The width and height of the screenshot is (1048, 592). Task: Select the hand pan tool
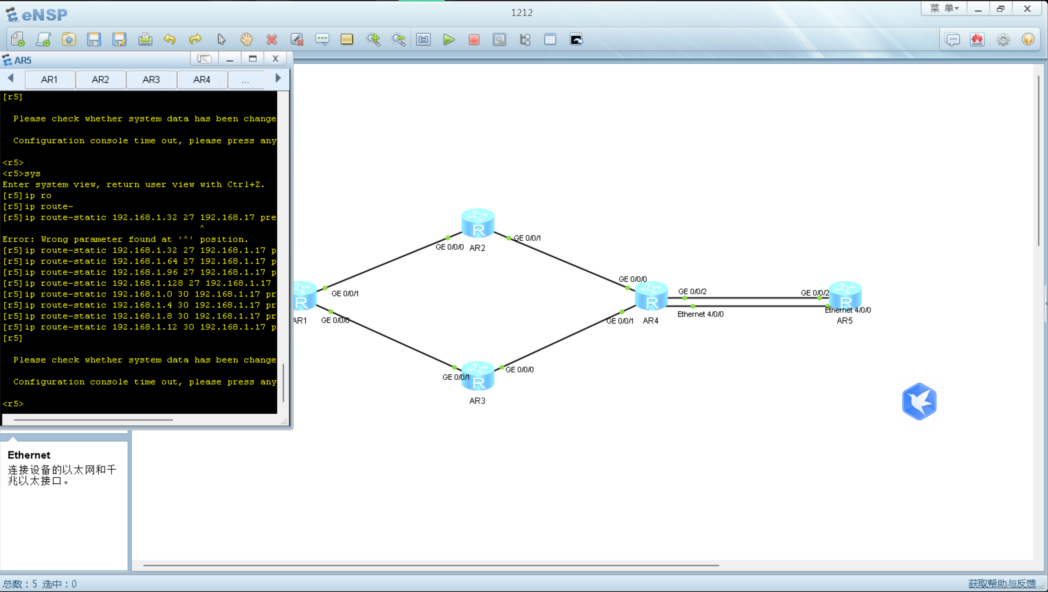coord(246,39)
